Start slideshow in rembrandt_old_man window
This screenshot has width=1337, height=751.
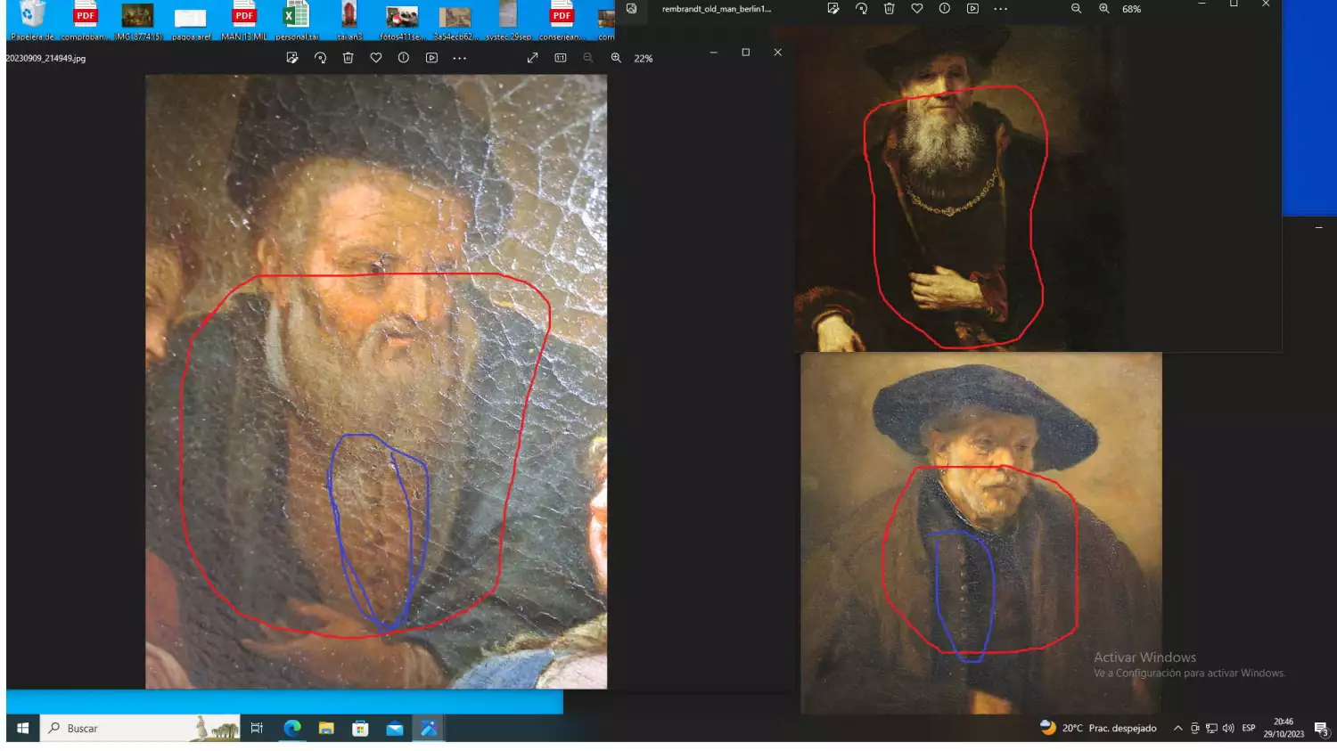tap(972, 9)
